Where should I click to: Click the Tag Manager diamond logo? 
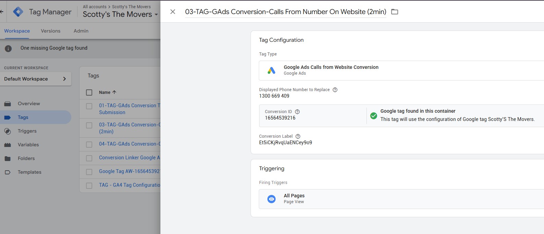tap(18, 12)
